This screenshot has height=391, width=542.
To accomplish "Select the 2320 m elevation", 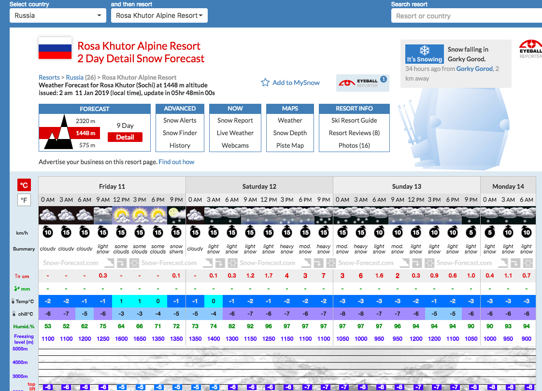I will click(86, 121).
